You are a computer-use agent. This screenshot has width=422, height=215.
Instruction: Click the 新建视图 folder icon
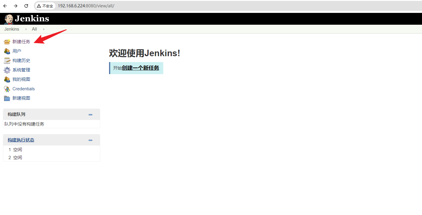point(7,98)
